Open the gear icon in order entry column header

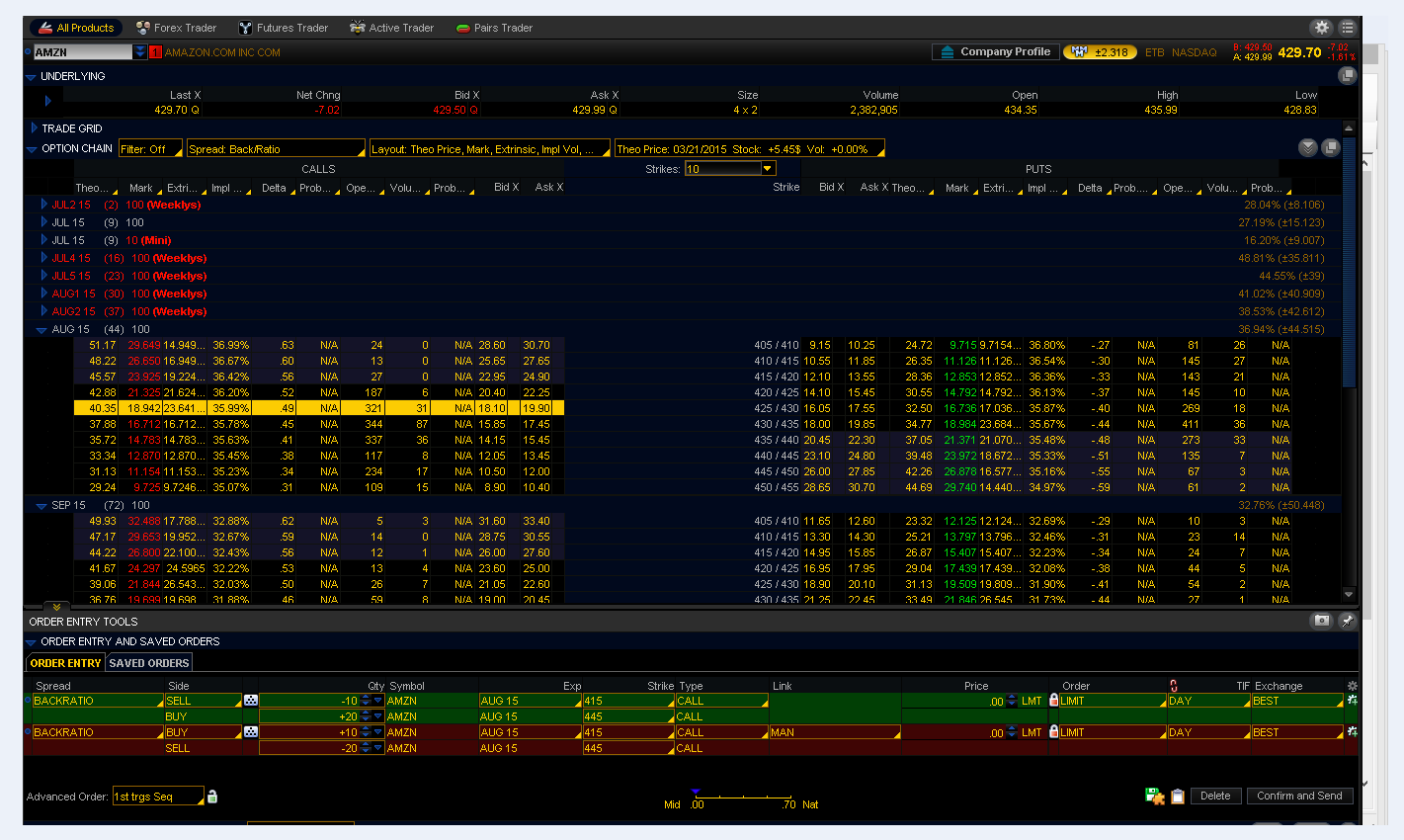[x=1352, y=686]
